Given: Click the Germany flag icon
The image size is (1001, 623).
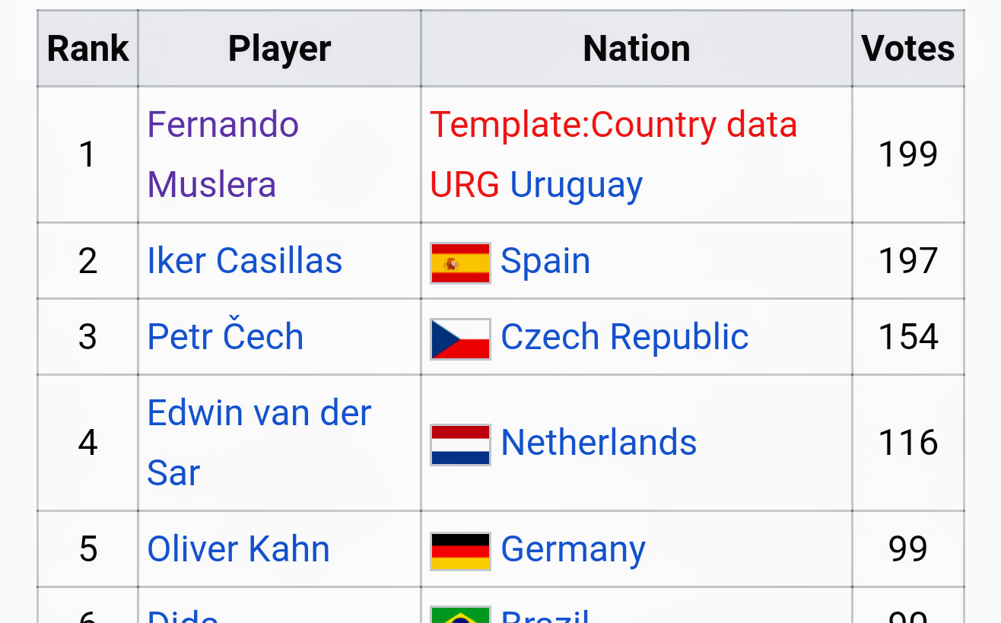Looking at the screenshot, I should [460, 551].
